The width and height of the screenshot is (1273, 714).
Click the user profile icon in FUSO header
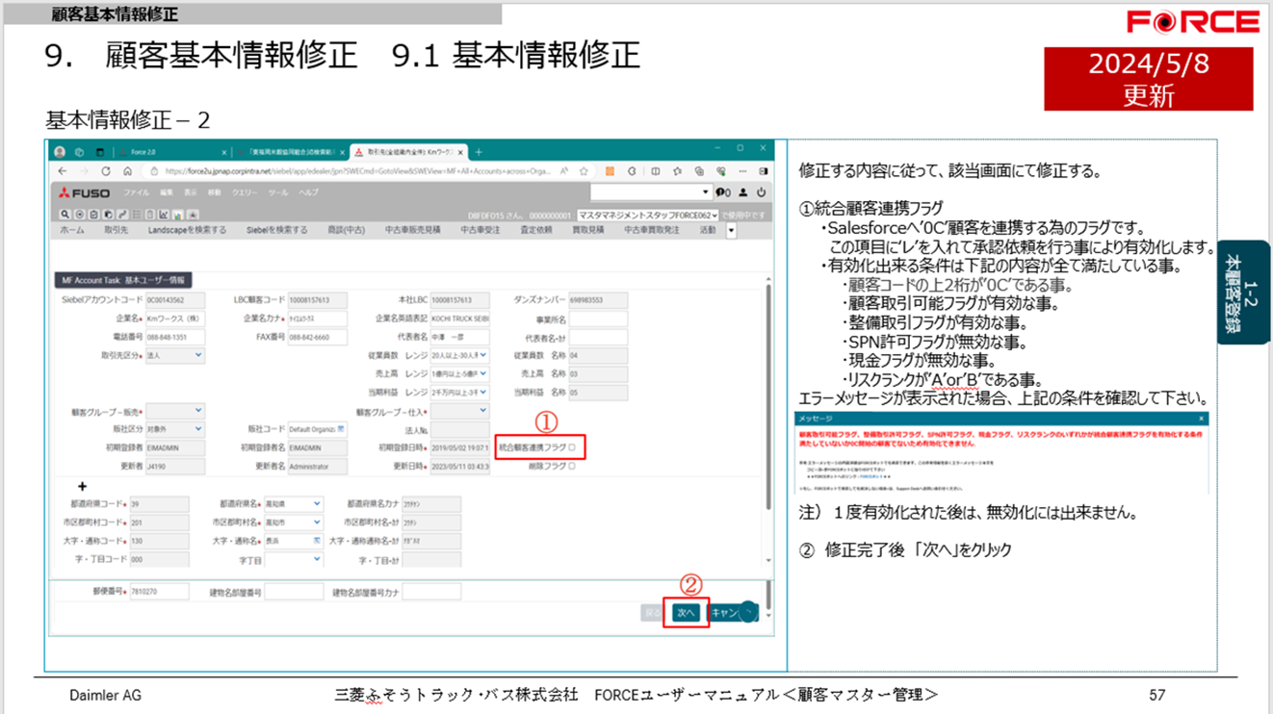pyautogui.click(x=743, y=192)
